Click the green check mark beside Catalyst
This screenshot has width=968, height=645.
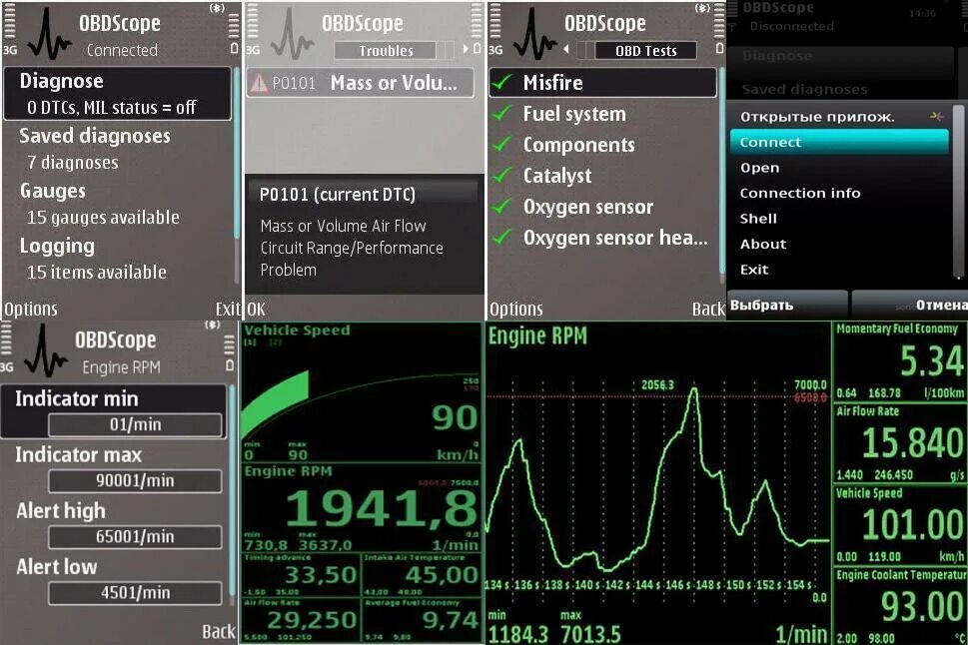coord(503,176)
